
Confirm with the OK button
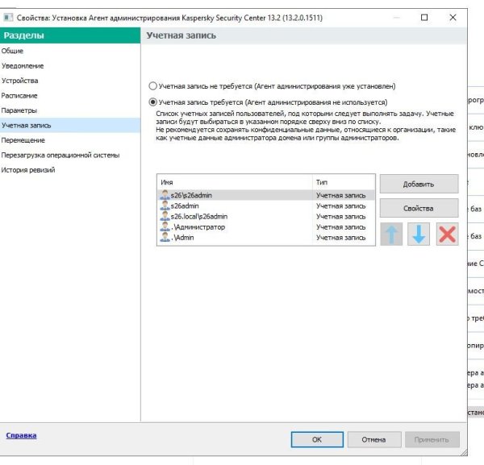pyautogui.click(x=317, y=439)
